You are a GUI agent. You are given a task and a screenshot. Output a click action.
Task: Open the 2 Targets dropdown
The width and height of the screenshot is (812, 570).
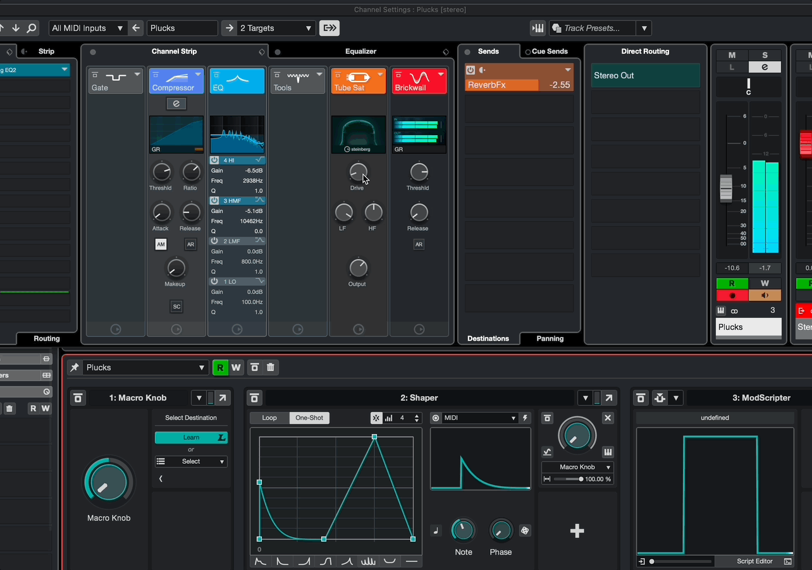[275, 28]
